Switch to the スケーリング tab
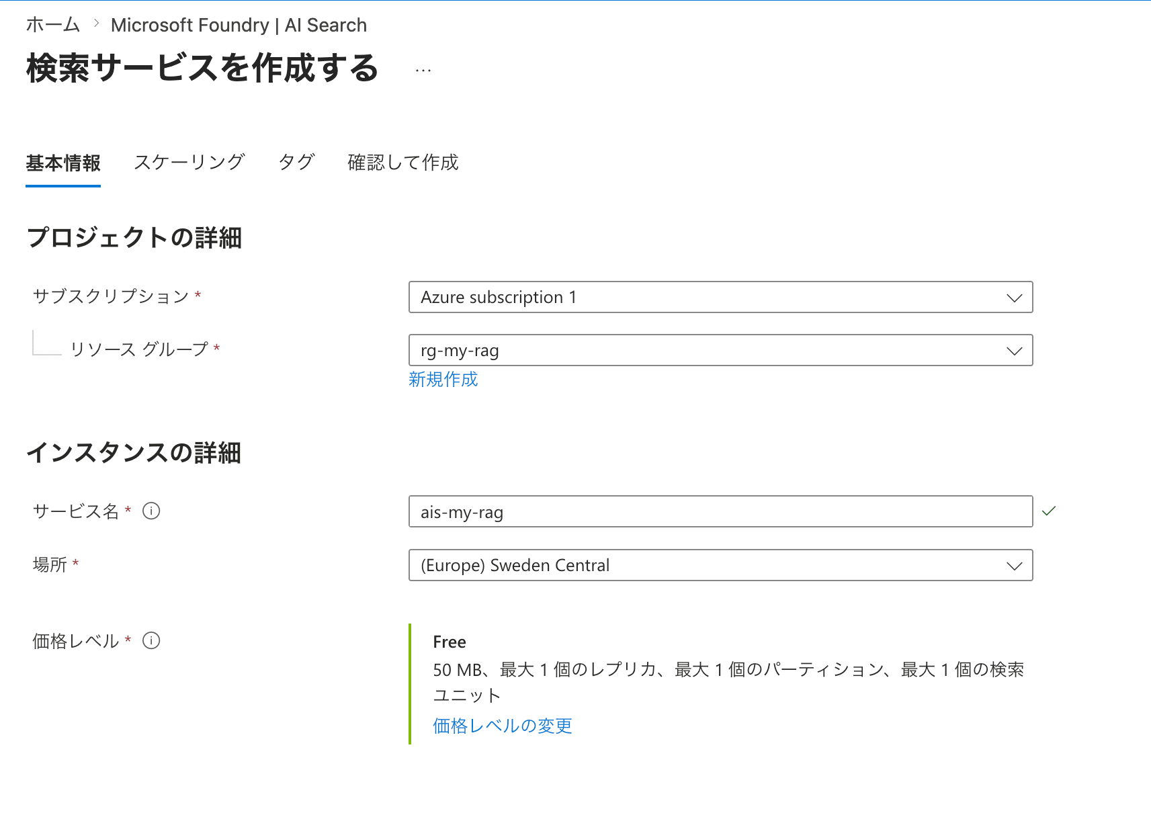1151x813 pixels. click(189, 163)
